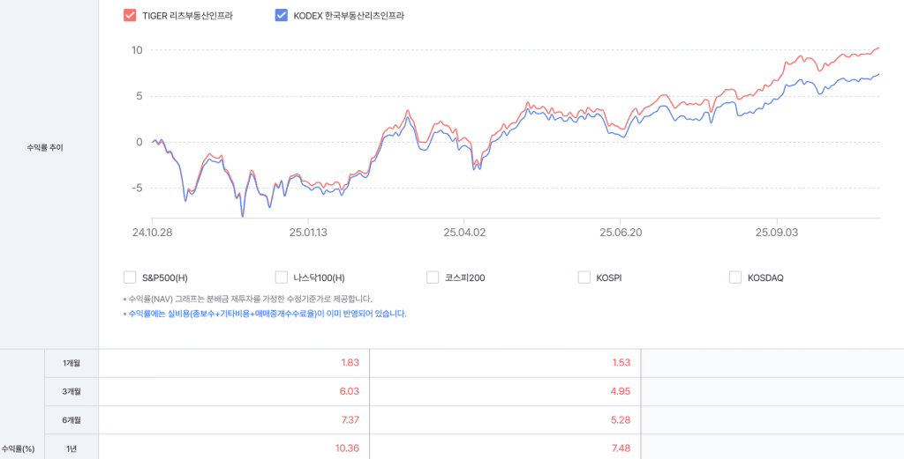This screenshot has height=459, width=904.
Task: Click the 25.06.20 date marker
Action: (x=621, y=233)
